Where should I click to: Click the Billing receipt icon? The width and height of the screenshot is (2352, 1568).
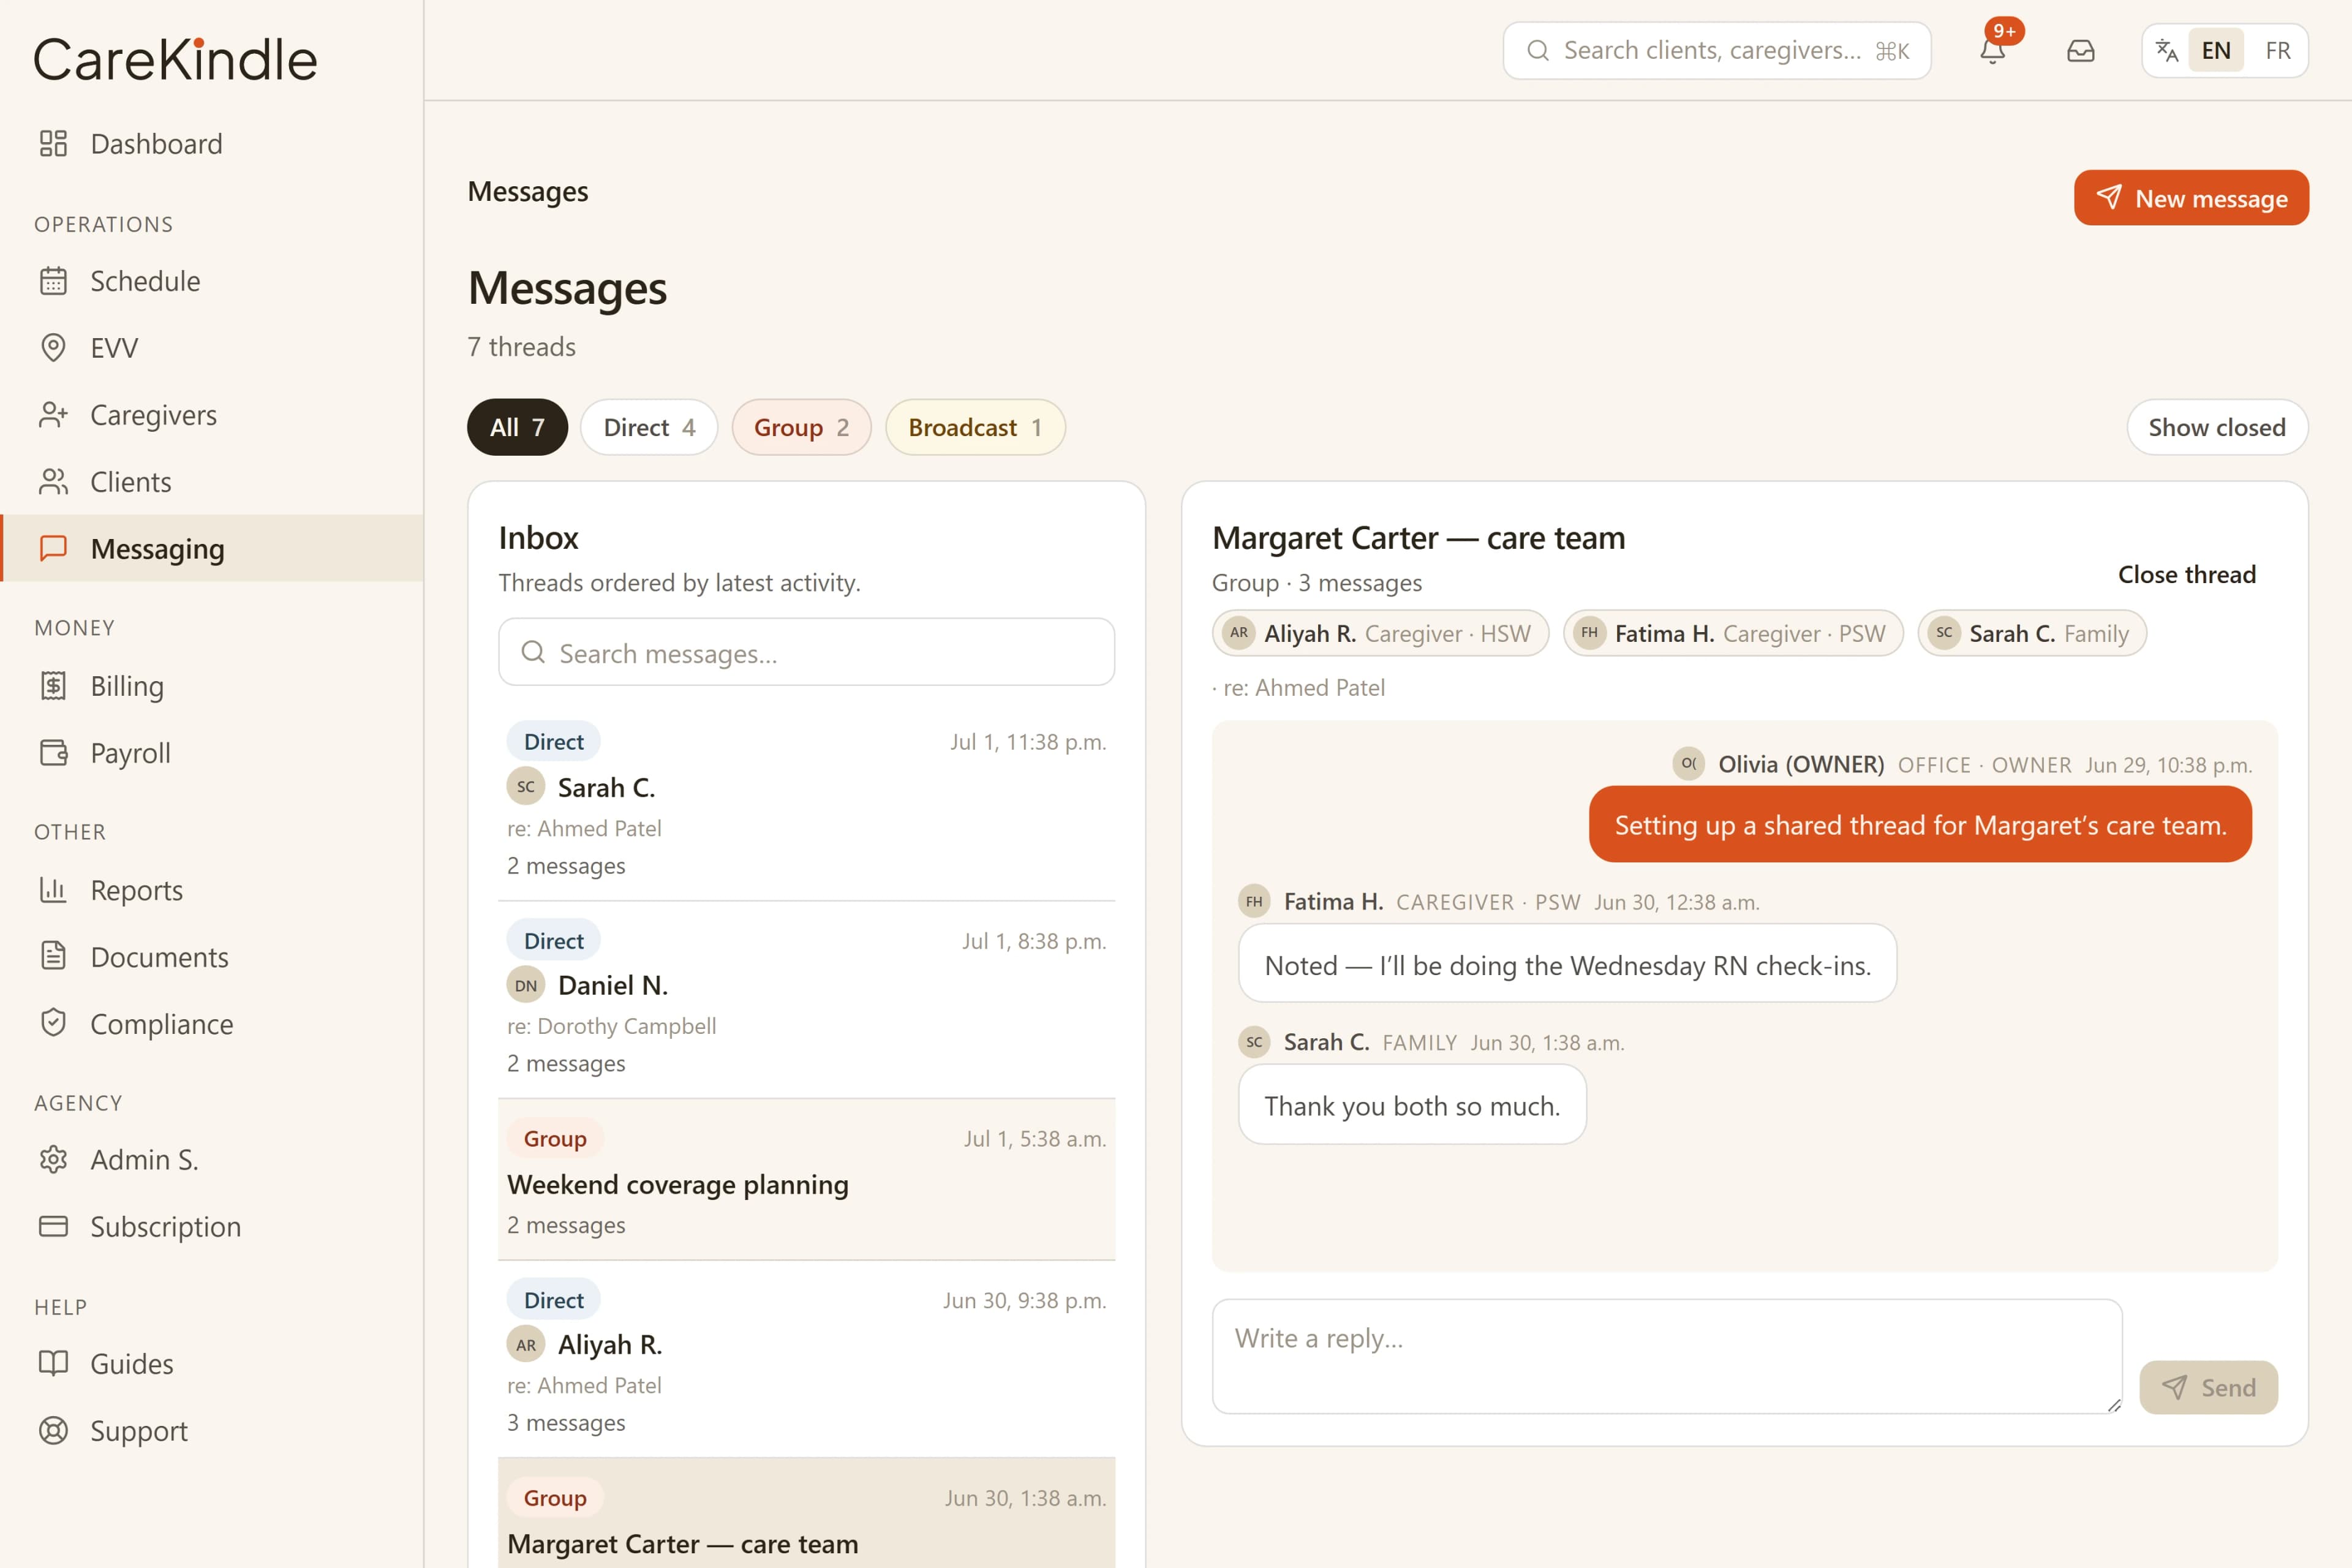tap(53, 686)
